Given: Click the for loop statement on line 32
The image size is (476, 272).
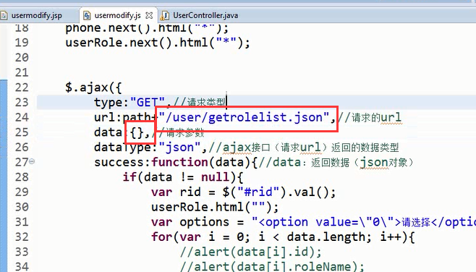Looking at the screenshot, I should 283,237.
